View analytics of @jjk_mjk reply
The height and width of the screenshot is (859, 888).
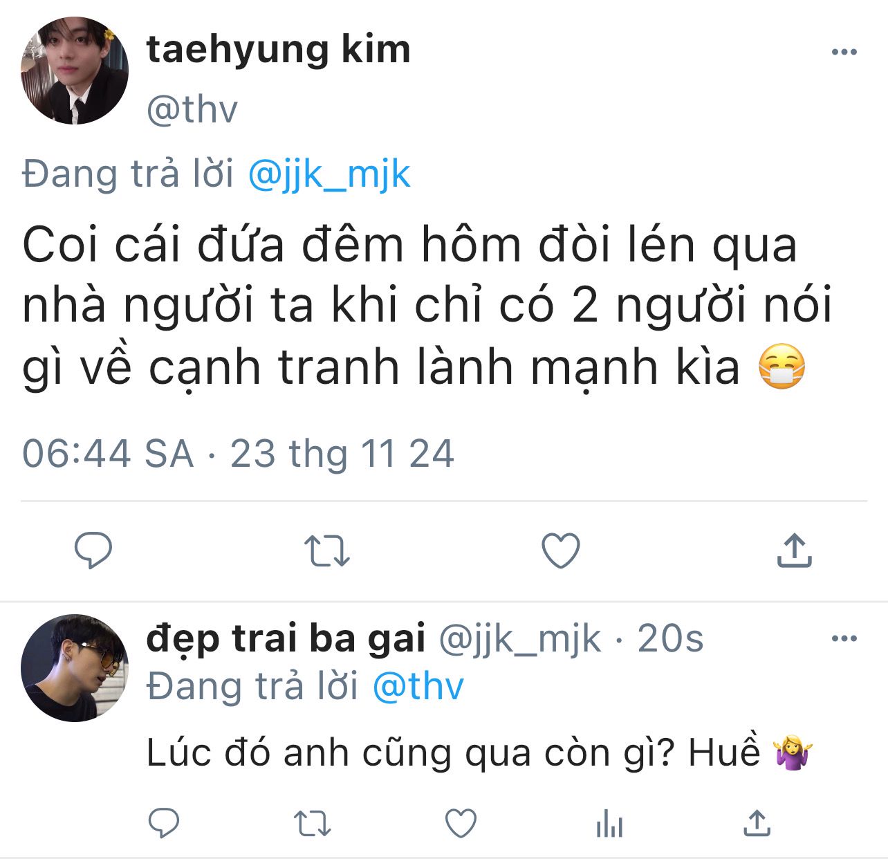pos(609,824)
